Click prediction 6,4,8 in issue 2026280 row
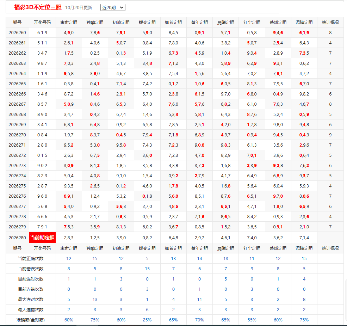Viewport: 347px width, 326px height. 173,238
